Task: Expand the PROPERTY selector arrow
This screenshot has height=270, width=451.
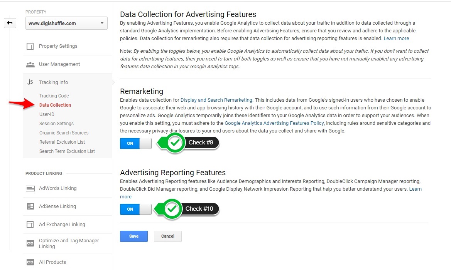Action: 102,23
